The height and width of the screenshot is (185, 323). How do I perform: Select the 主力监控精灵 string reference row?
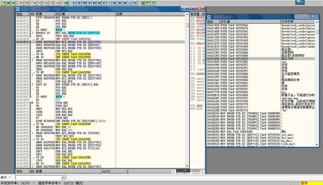click(x=290, y=74)
